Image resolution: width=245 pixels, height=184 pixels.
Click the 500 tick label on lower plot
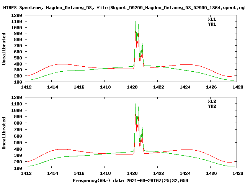pyautogui.click(x=18, y=143)
